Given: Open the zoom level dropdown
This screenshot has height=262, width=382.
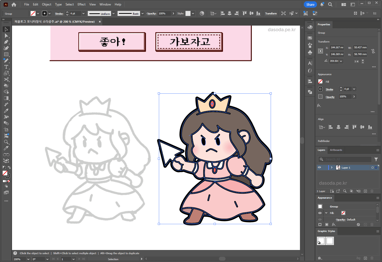Looking at the screenshot, I should point(28,259).
